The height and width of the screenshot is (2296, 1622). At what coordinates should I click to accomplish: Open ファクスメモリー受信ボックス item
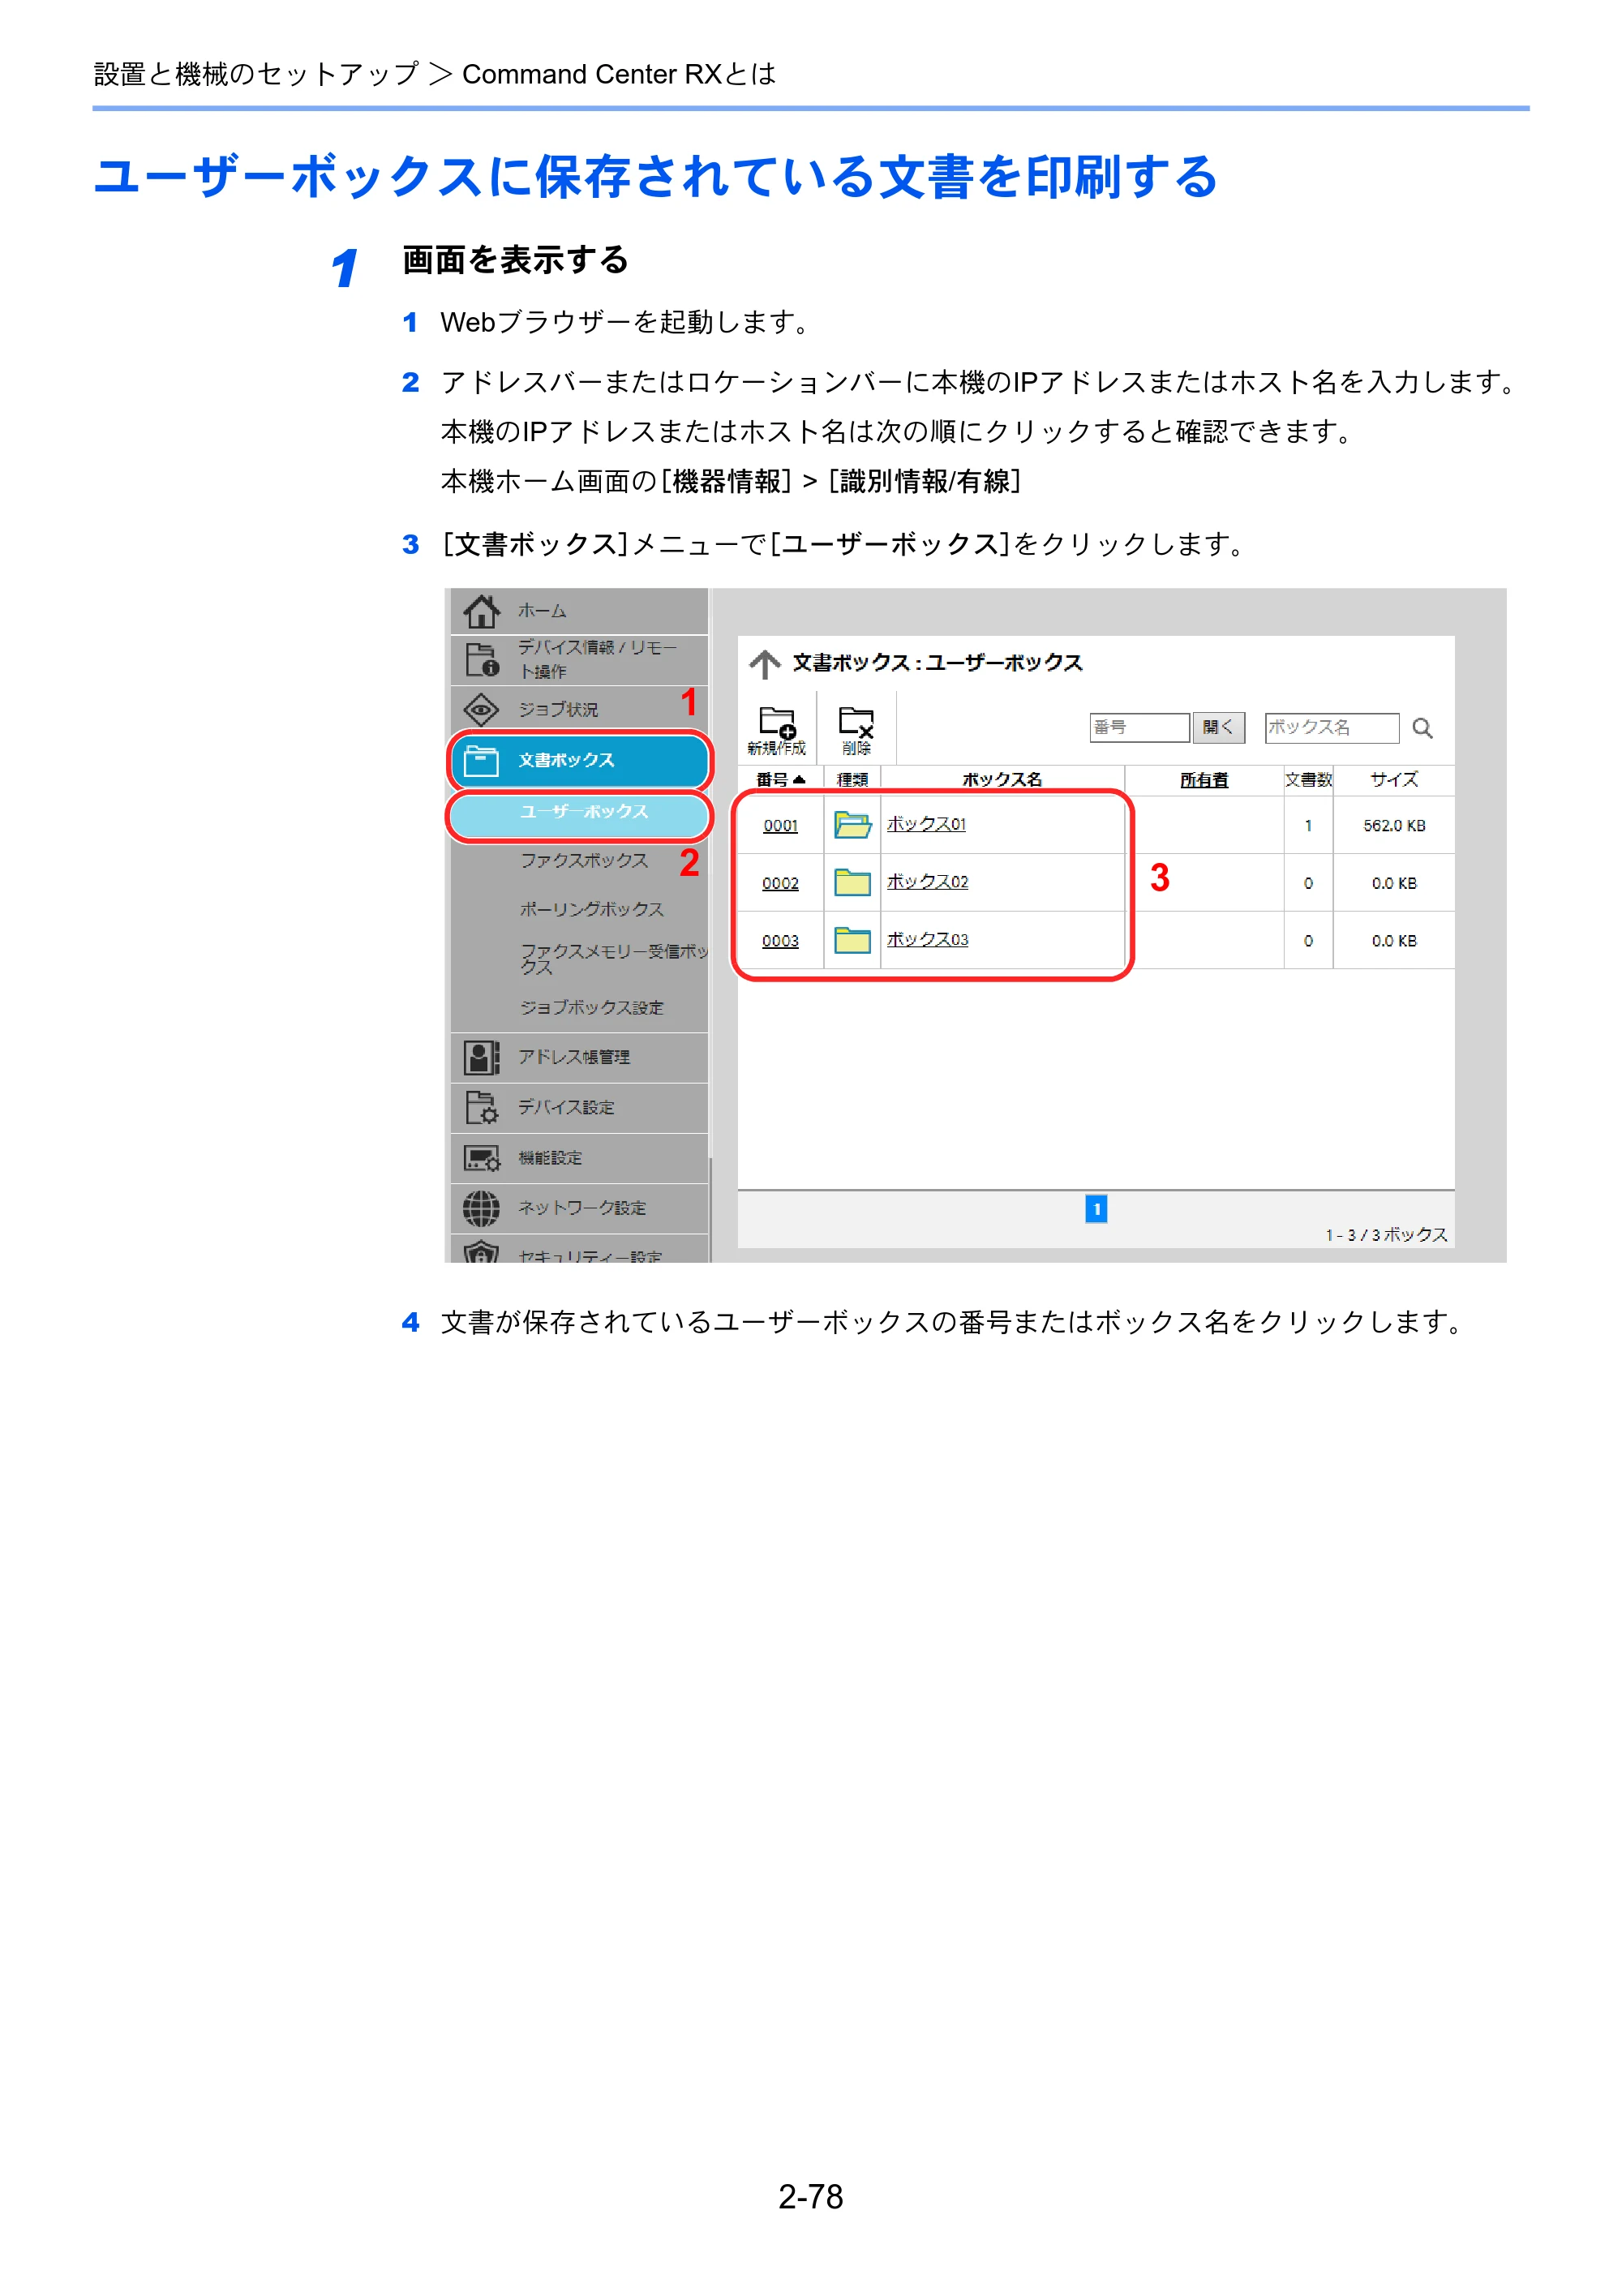[614, 959]
